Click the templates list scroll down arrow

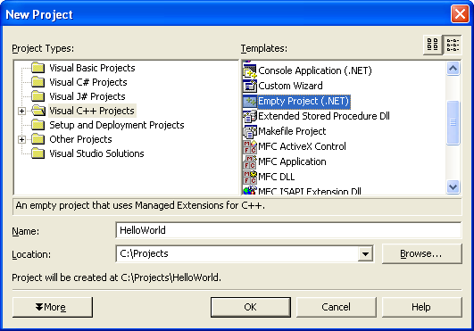point(453,187)
